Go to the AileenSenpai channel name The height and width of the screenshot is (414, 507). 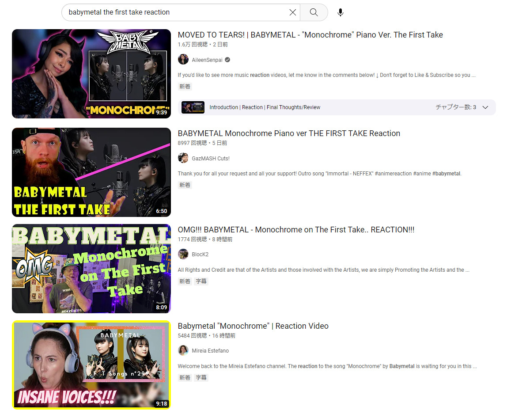pyautogui.click(x=207, y=60)
